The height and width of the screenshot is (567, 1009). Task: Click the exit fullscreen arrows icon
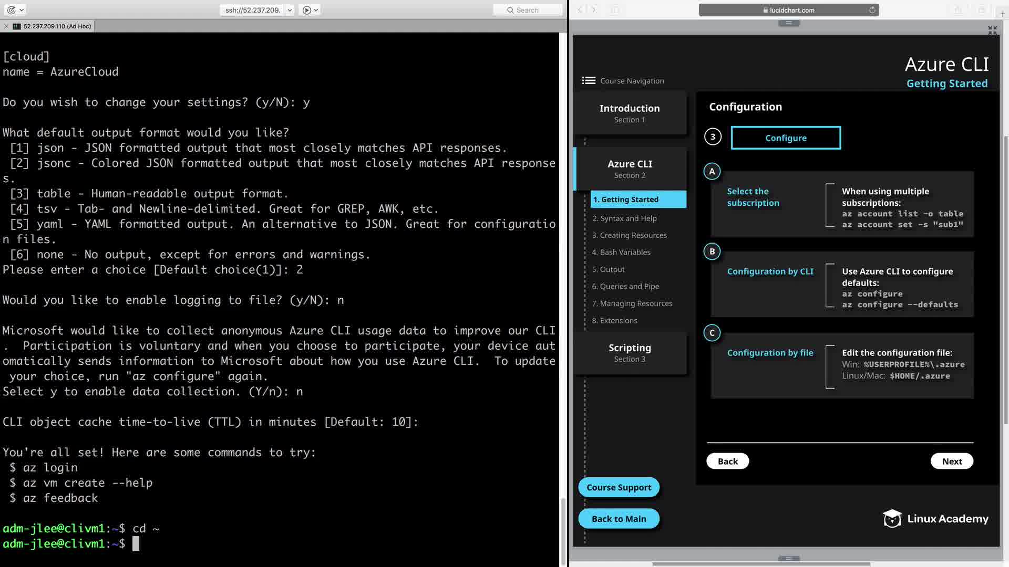click(x=992, y=30)
